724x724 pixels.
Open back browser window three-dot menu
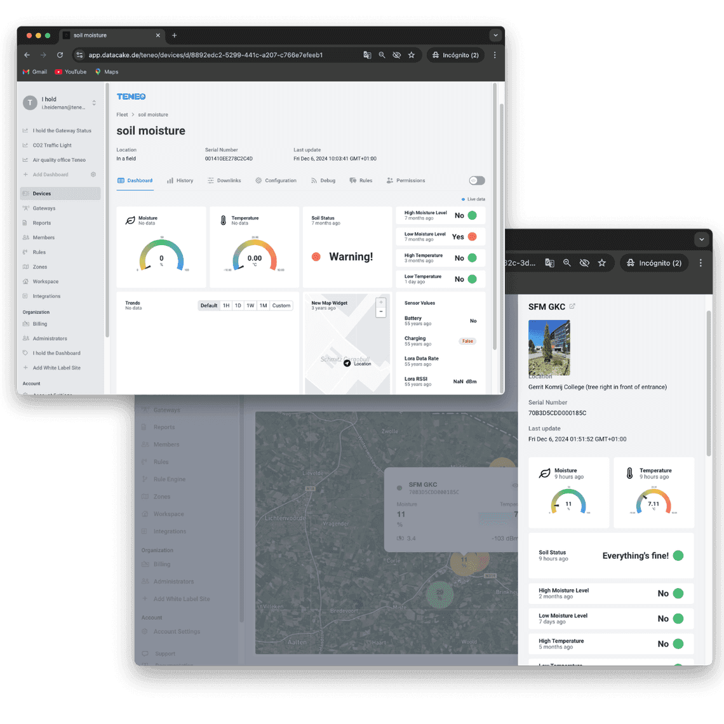click(701, 263)
